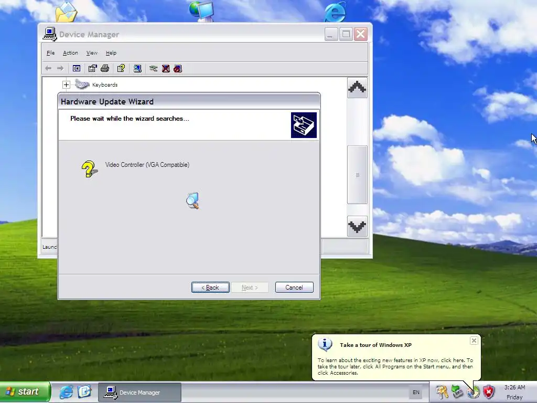
Task: Open the View menu
Action: tap(92, 53)
